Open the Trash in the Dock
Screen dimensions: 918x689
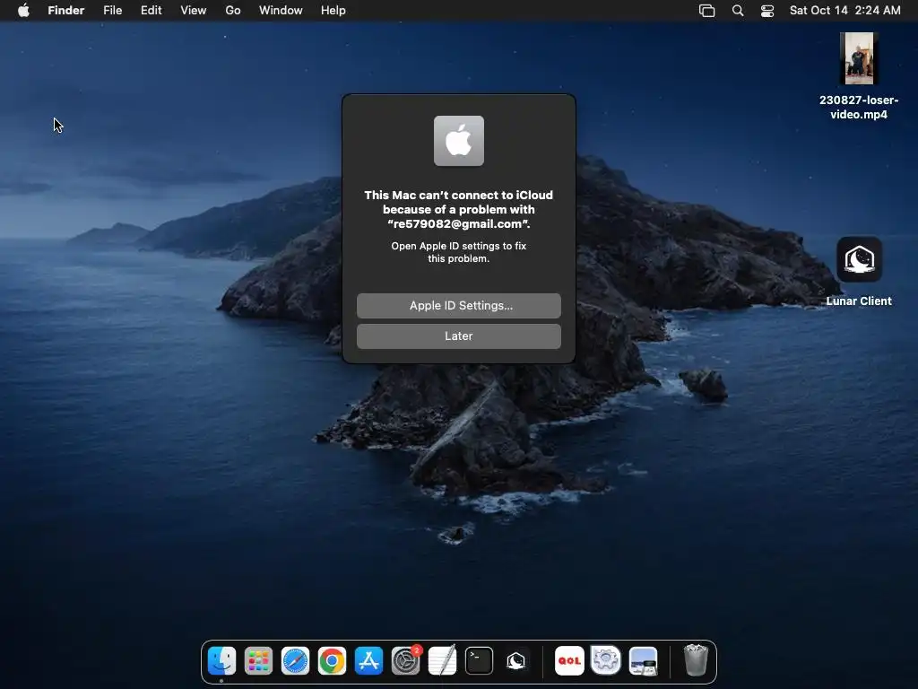coord(696,660)
